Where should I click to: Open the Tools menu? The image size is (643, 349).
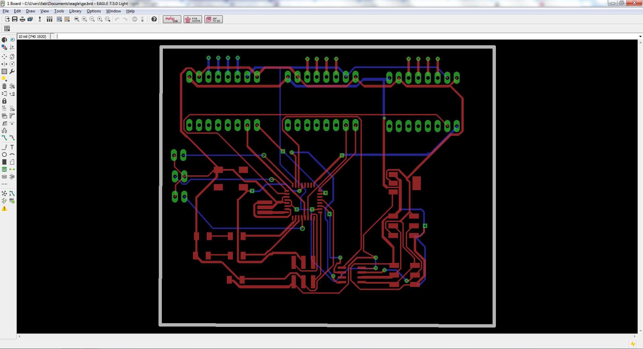pos(59,11)
